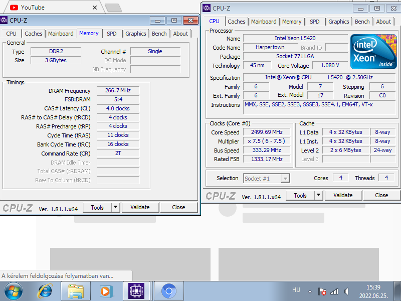Open Graphics tab in right CPU-Z window
This screenshot has width=401, height=301.
(x=339, y=22)
